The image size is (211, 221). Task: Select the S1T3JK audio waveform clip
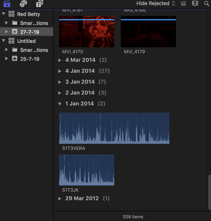(86, 170)
